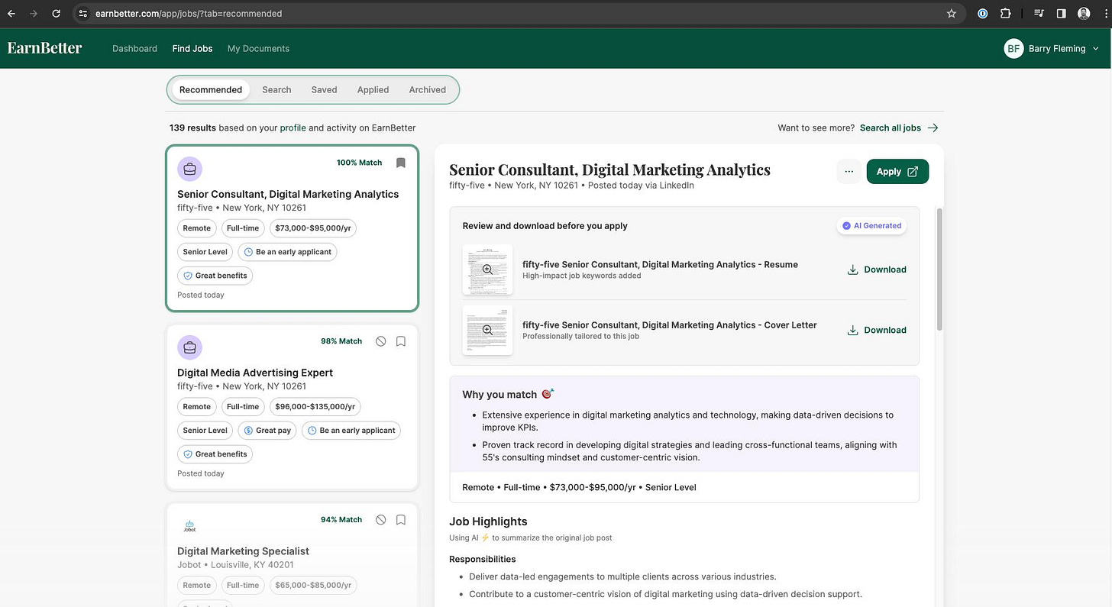
Task: Download the tailored Cover Letter
Action: (877, 330)
